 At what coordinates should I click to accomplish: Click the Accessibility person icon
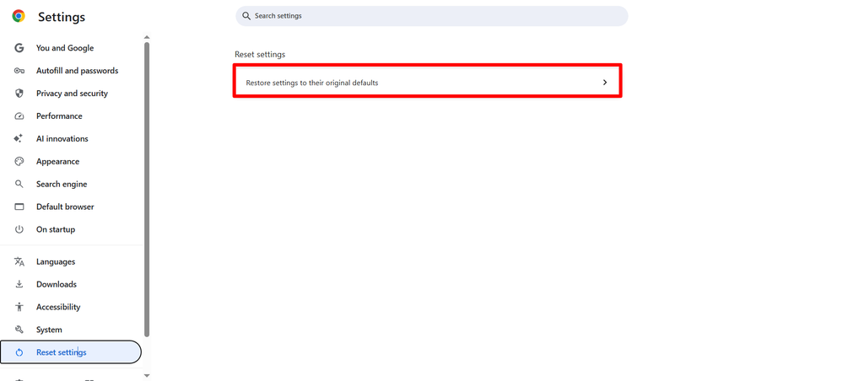(19, 307)
